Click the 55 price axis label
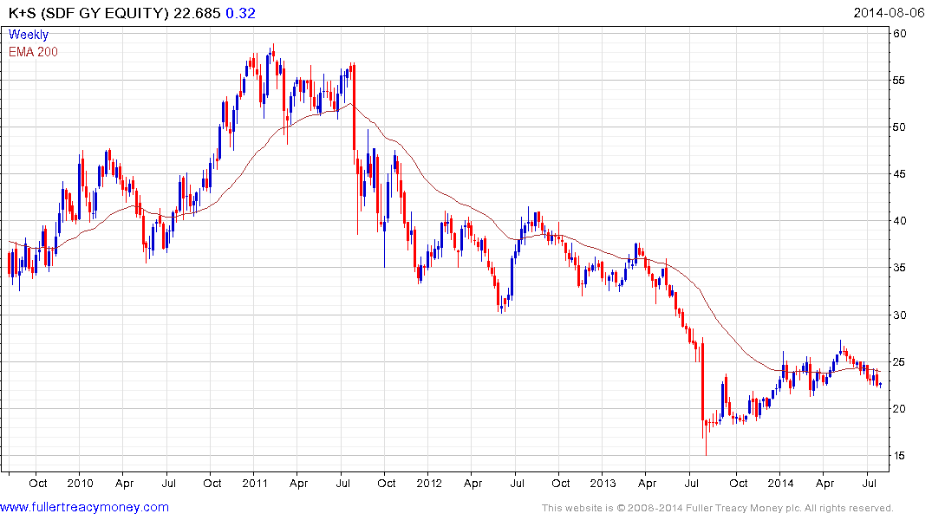932x520 pixels. [900, 81]
